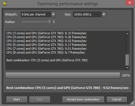Click the Radius slider handle
The image size is (135, 106).
pyautogui.click(x=50, y=22)
